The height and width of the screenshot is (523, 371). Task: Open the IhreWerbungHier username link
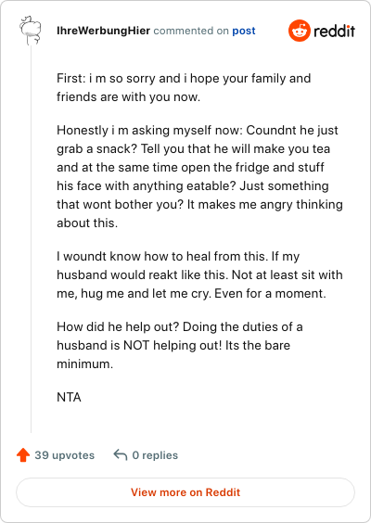(104, 31)
